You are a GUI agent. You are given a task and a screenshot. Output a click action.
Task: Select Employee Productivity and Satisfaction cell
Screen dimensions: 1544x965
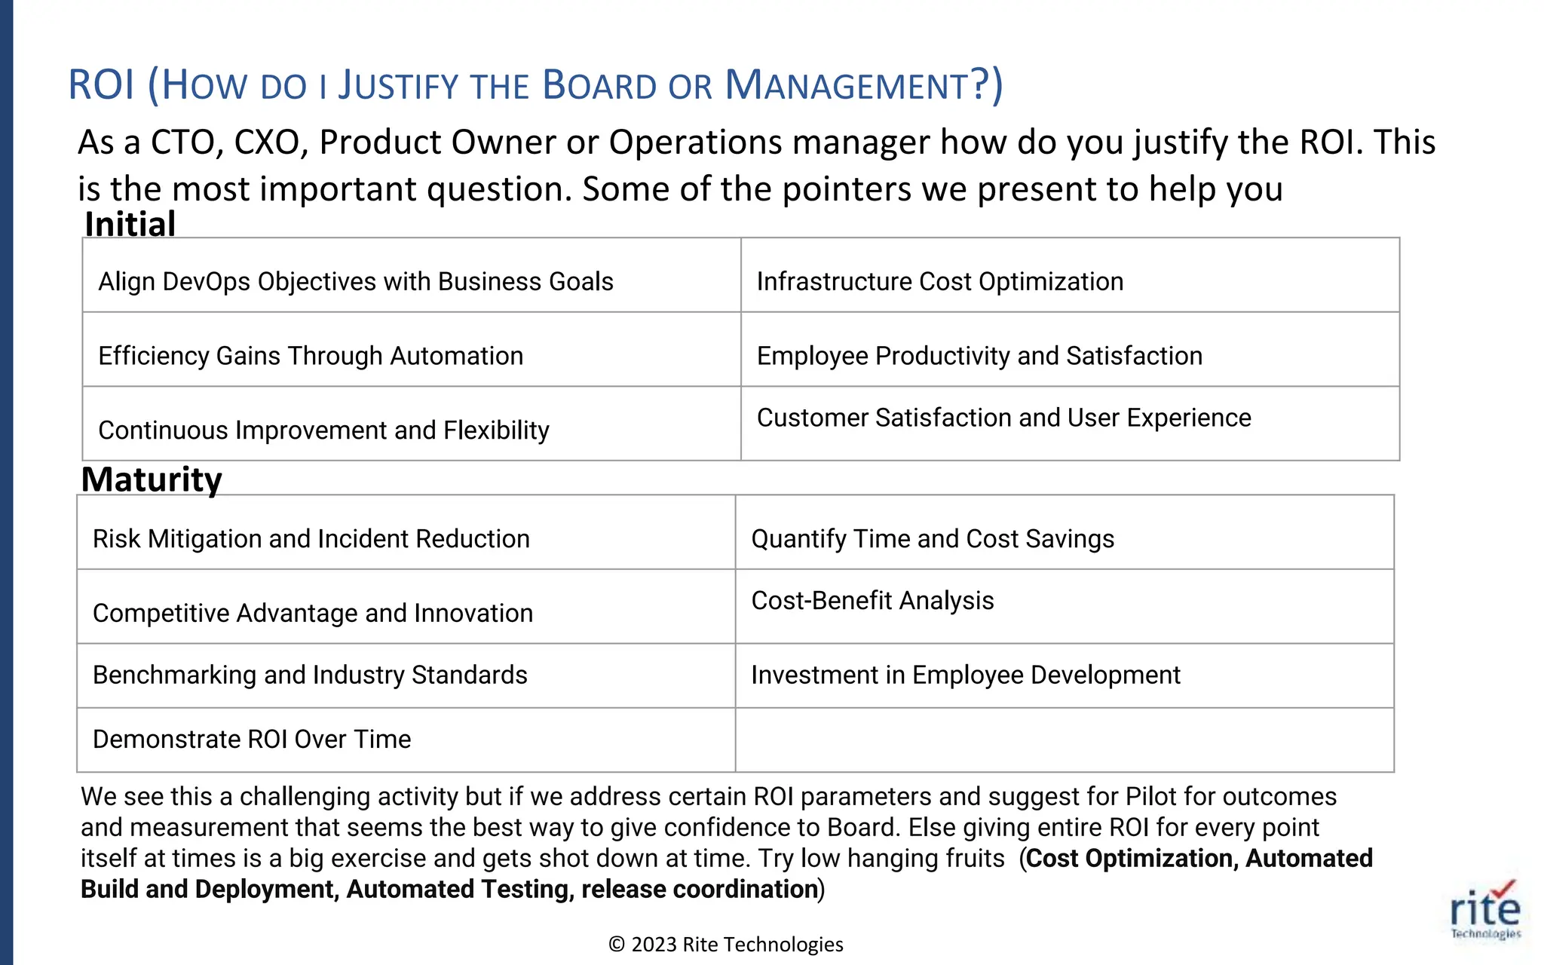pyautogui.click(x=1070, y=349)
